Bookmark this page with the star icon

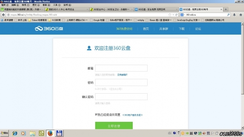pos(170,15)
